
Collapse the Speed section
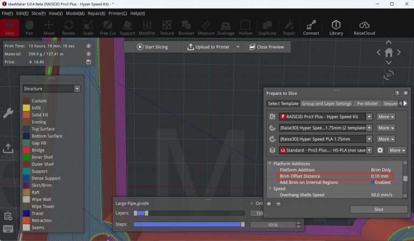coord(270,189)
